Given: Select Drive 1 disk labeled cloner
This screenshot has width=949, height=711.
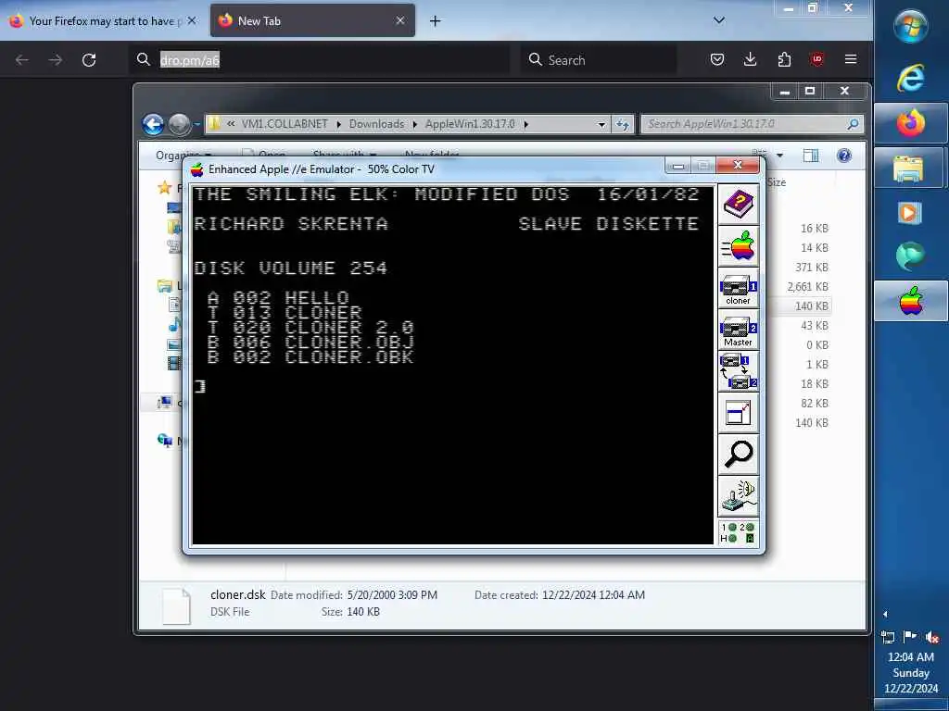Looking at the screenshot, I should [738, 288].
